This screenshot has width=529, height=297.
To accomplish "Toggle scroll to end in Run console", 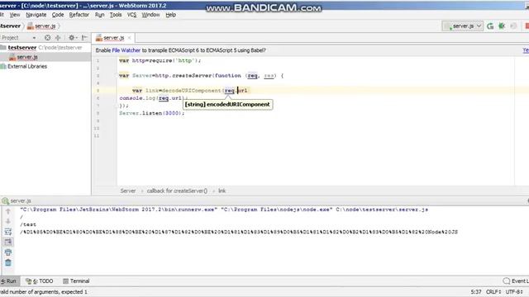I will [x=8, y=242].
